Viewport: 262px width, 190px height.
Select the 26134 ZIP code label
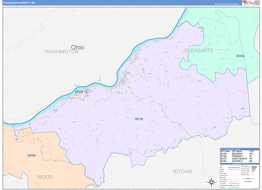[x=79, y=92]
